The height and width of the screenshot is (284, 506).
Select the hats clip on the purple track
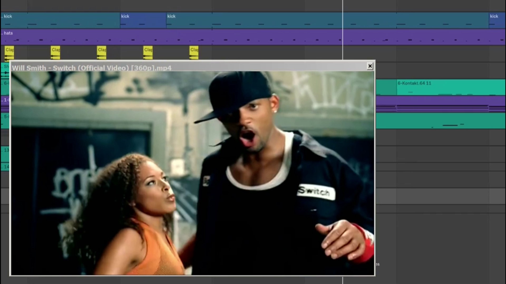[x=253, y=37]
